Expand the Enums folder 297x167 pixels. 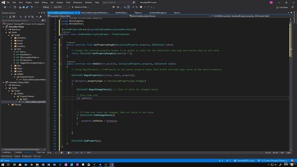(12, 41)
